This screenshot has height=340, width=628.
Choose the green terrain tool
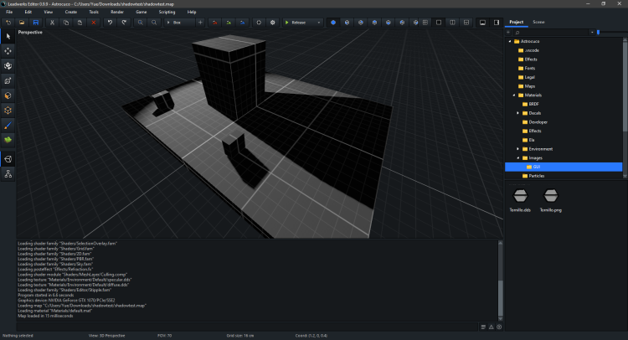[8, 138]
